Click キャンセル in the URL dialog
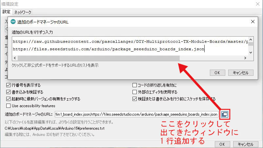The height and width of the screenshot is (148, 263). click(x=241, y=73)
